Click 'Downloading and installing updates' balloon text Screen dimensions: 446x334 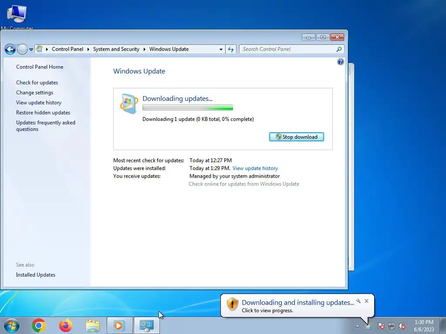click(298, 303)
